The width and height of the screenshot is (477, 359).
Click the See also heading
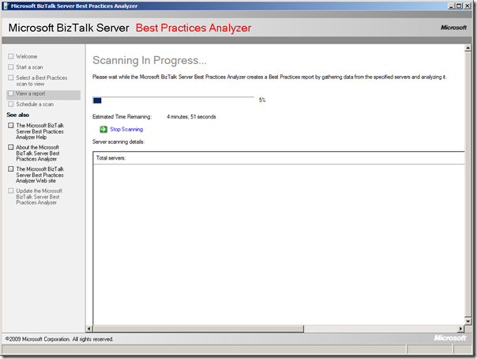pos(18,115)
